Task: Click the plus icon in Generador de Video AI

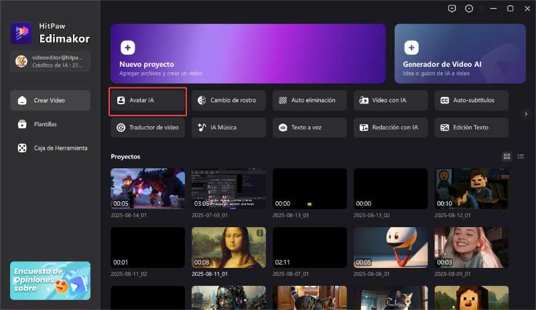Action: tap(411, 47)
